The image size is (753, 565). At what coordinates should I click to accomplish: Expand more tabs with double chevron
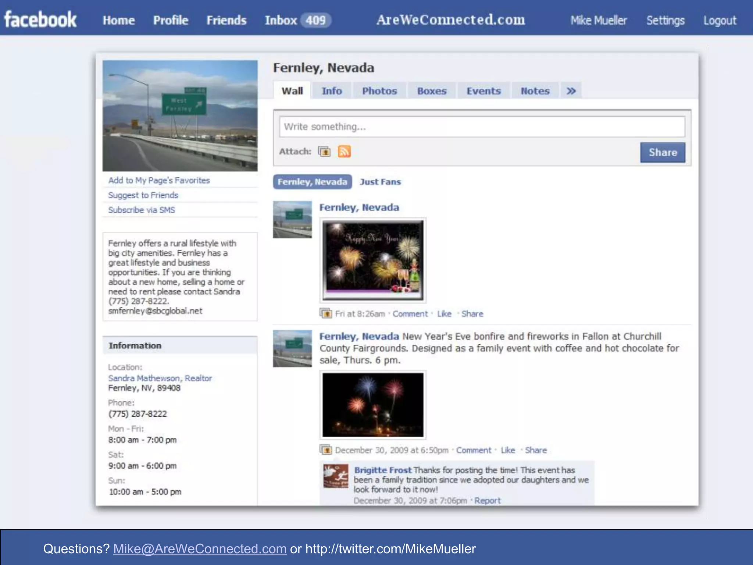[571, 91]
